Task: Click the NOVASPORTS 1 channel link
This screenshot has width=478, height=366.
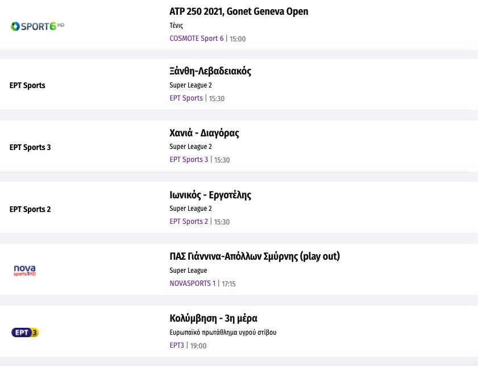Action: 193,284
